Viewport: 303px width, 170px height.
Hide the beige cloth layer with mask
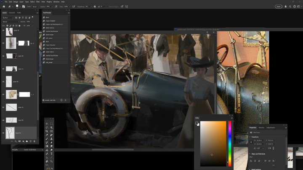(3, 94)
